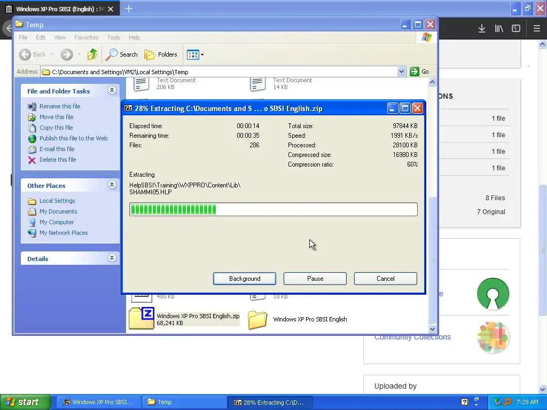Click the system tray clock
The width and height of the screenshot is (547, 410).
coord(527,402)
